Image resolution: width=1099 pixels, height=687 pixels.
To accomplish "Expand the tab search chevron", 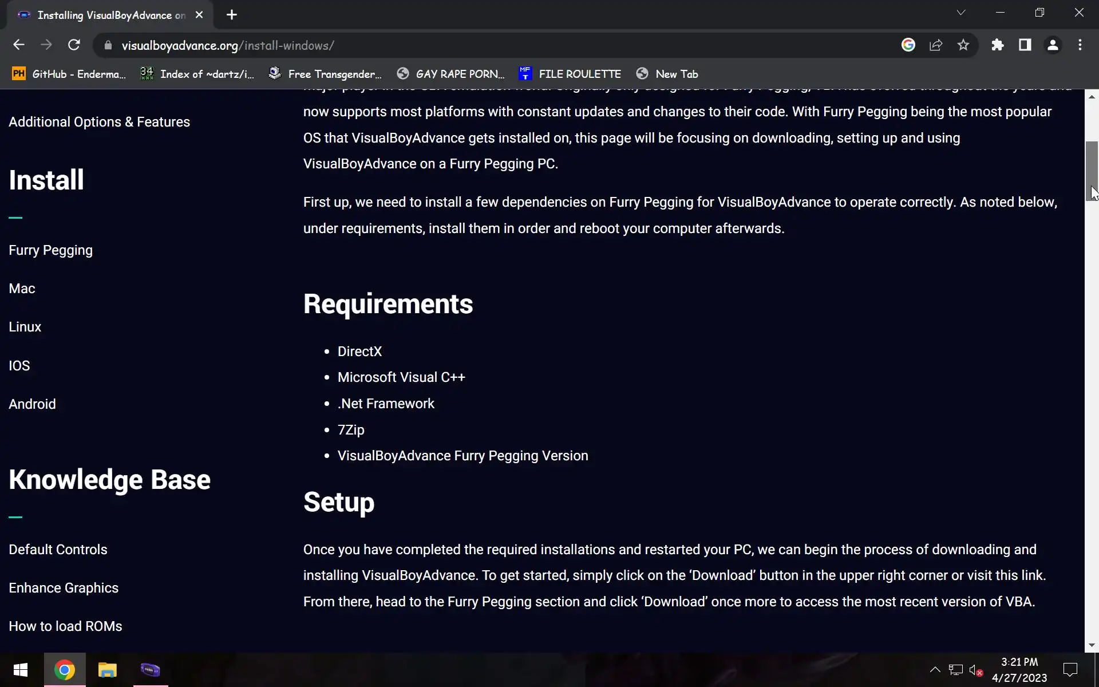I will point(961,13).
